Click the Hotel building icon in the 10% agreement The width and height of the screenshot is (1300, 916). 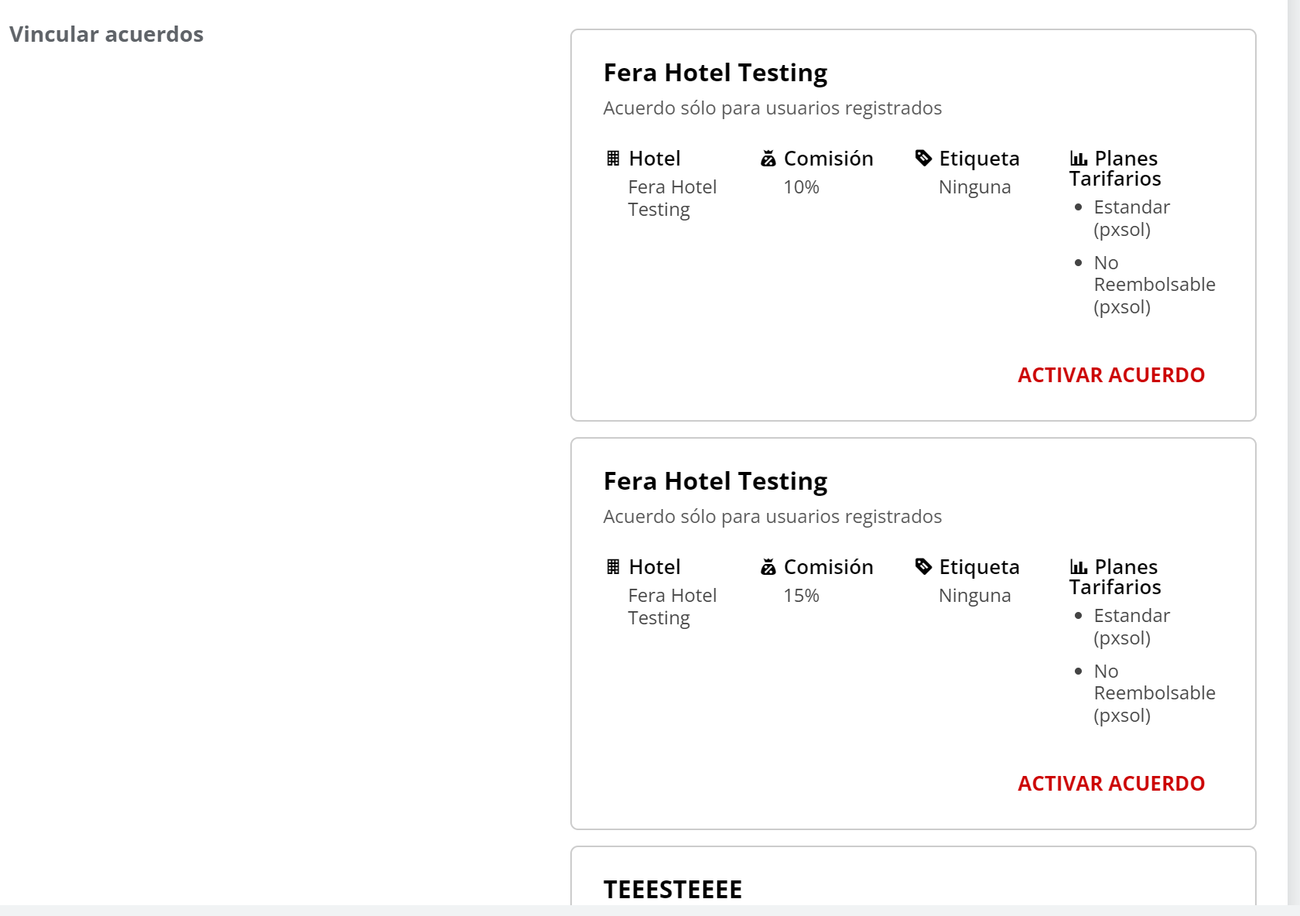point(613,159)
